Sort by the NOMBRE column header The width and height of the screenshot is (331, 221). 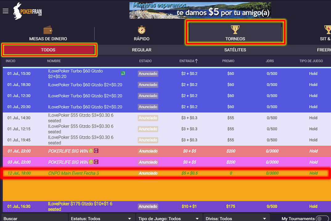click(x=54, y=61)
